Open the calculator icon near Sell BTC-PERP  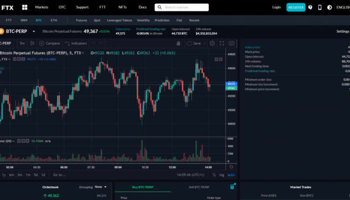tap(232, 187)
